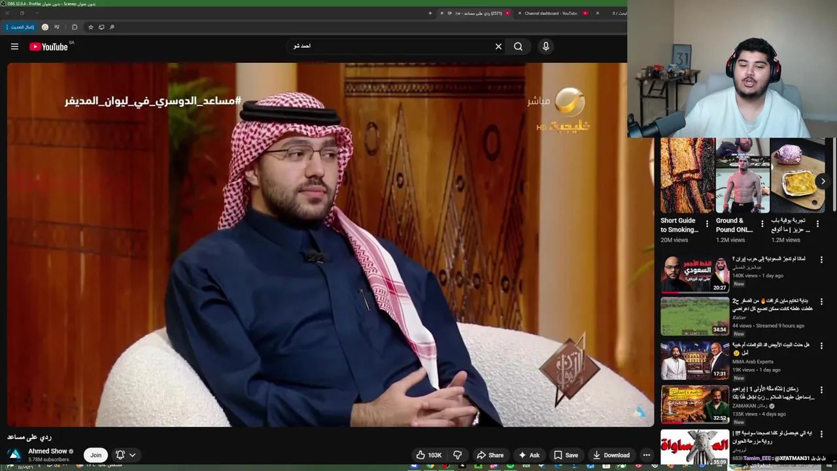Click the main video player to pause
The width and height of the screenshot is (837, 471).
(x=330, y=245)
